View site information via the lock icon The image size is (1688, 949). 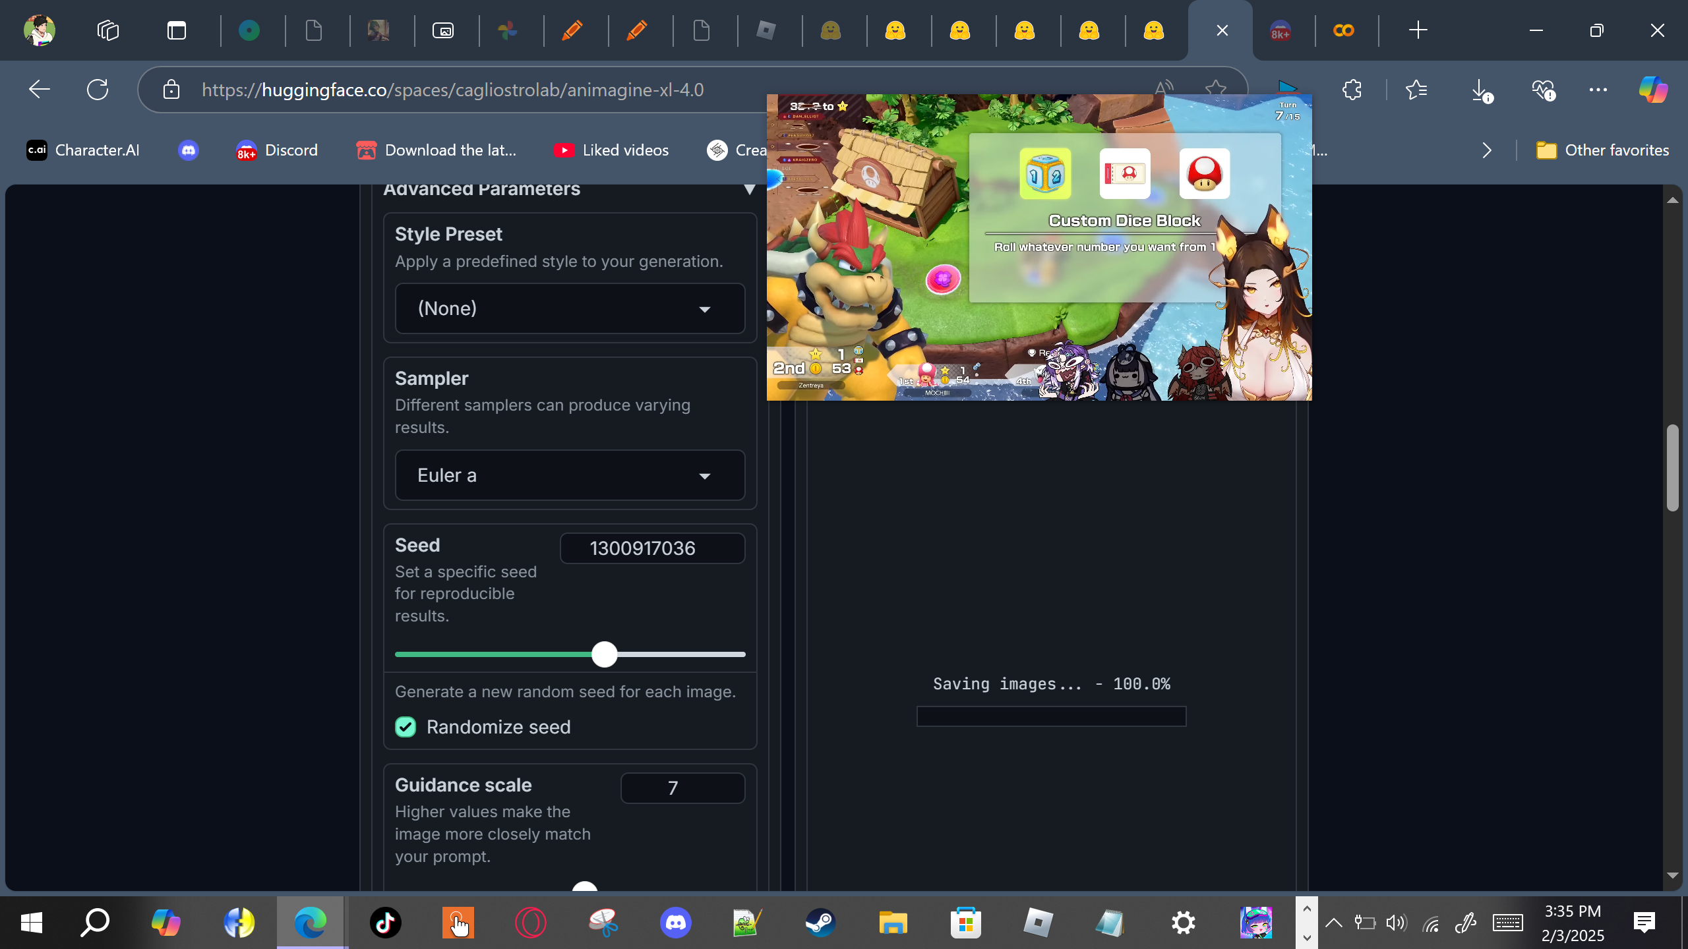[x=171, y=90]
